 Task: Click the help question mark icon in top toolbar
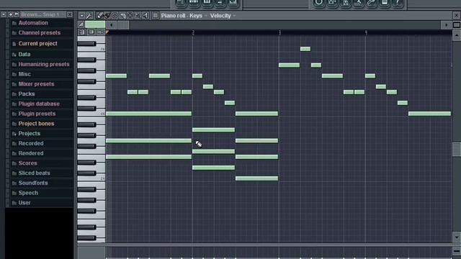(397, 3)
